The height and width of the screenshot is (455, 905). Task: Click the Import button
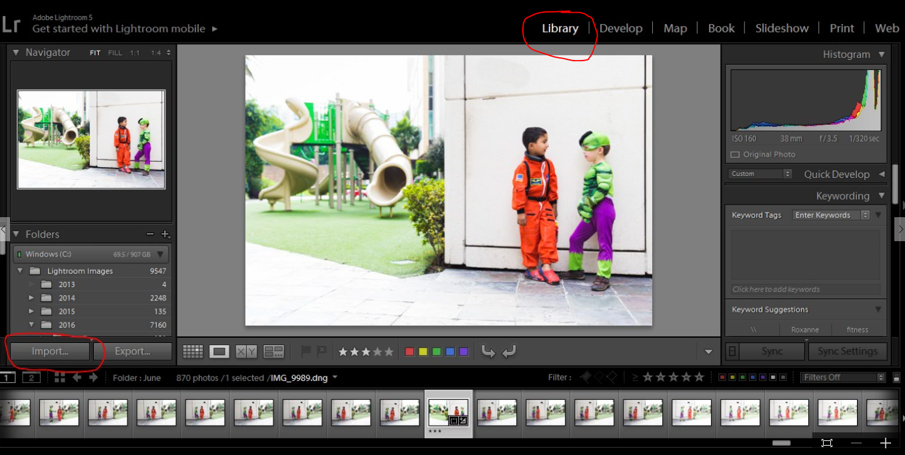click(x=50, y=351)
